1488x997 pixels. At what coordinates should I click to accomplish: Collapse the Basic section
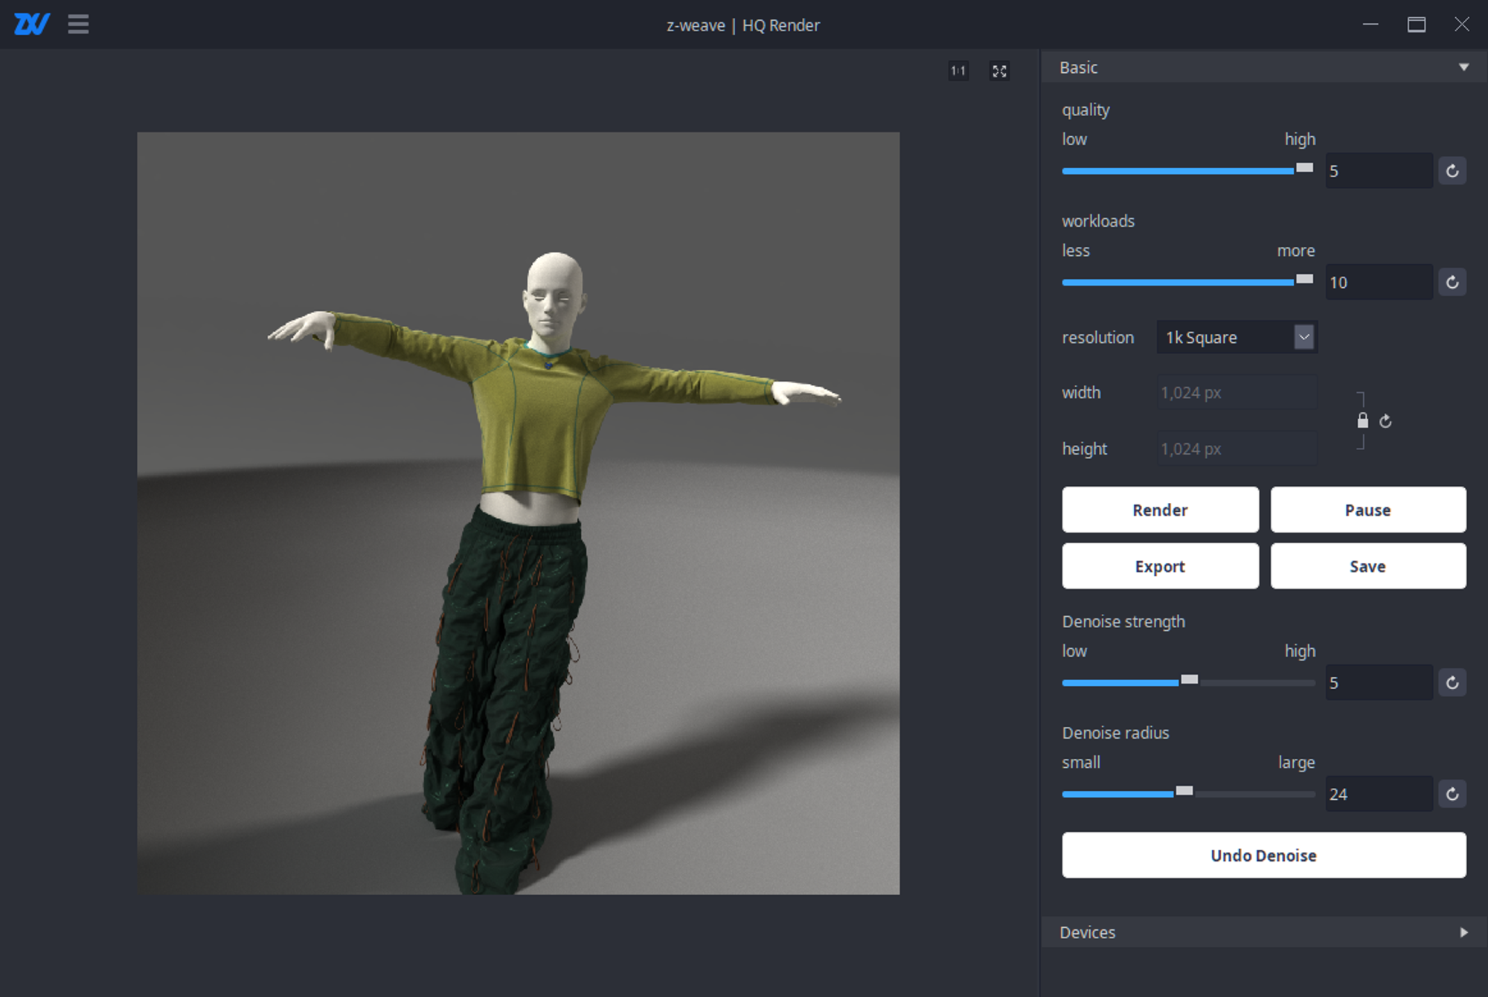click(x=1463, y=68)
